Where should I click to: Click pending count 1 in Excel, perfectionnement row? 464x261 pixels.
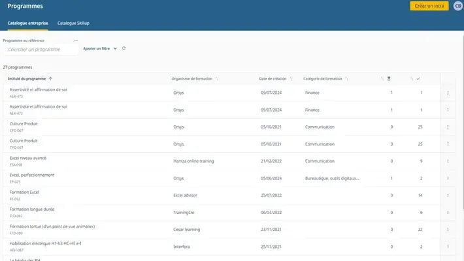(x=391, y=178)
